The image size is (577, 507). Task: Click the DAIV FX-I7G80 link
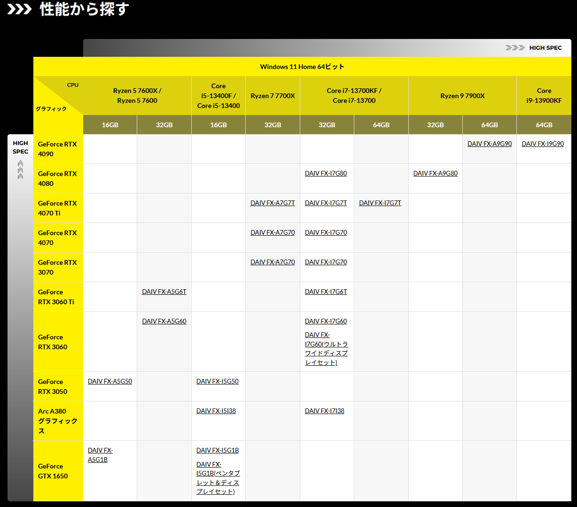pyautogui.click(x=326, y=173)
